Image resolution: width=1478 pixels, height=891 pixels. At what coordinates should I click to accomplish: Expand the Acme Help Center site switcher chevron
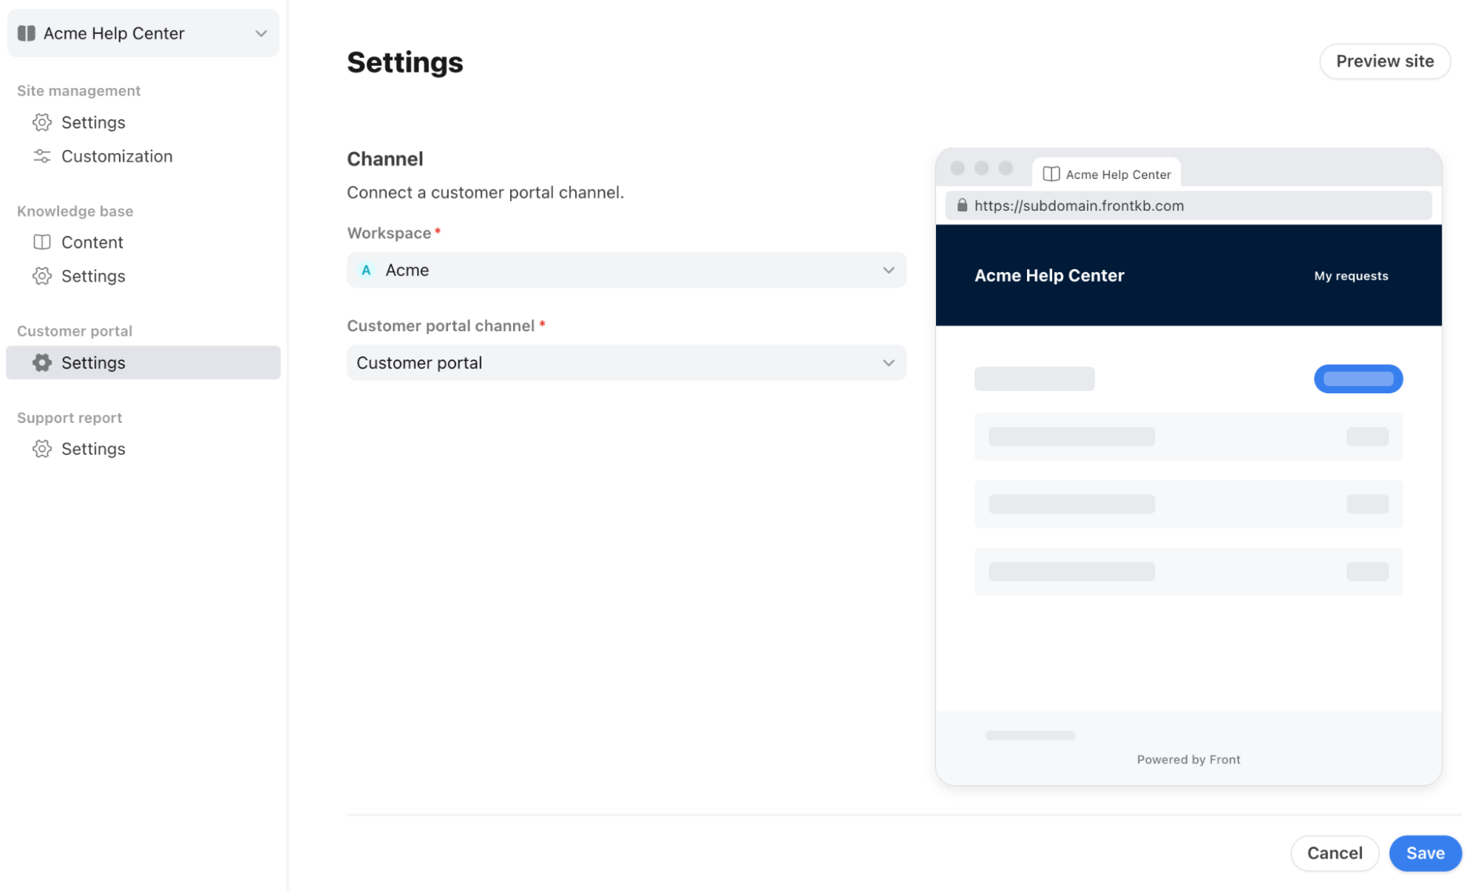[261, 33]
